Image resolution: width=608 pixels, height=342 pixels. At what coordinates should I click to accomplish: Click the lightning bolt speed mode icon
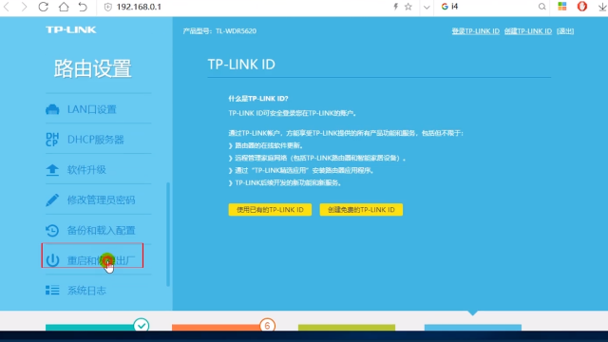click(395, 7)
